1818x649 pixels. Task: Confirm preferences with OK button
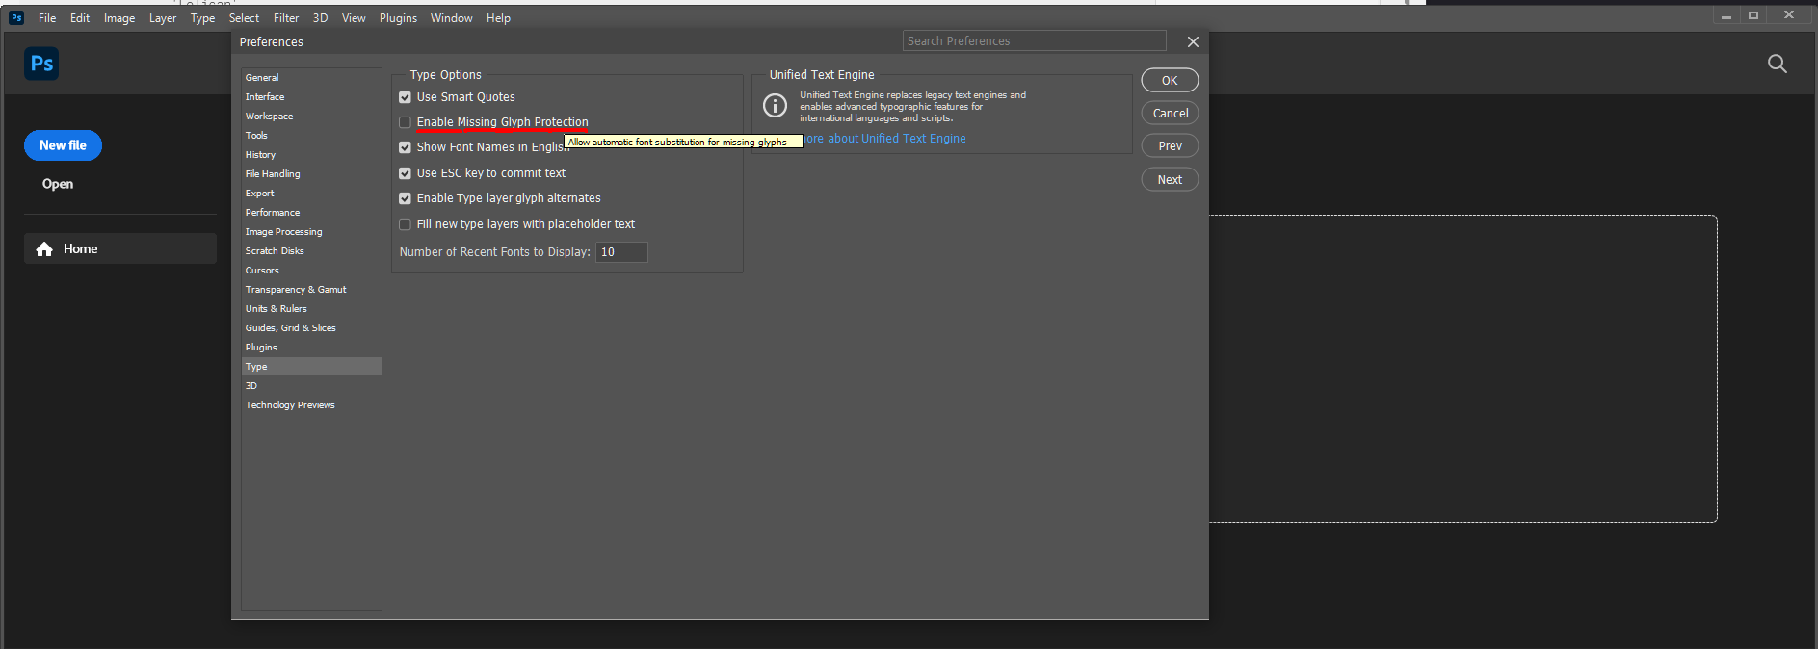[1170, 80]
